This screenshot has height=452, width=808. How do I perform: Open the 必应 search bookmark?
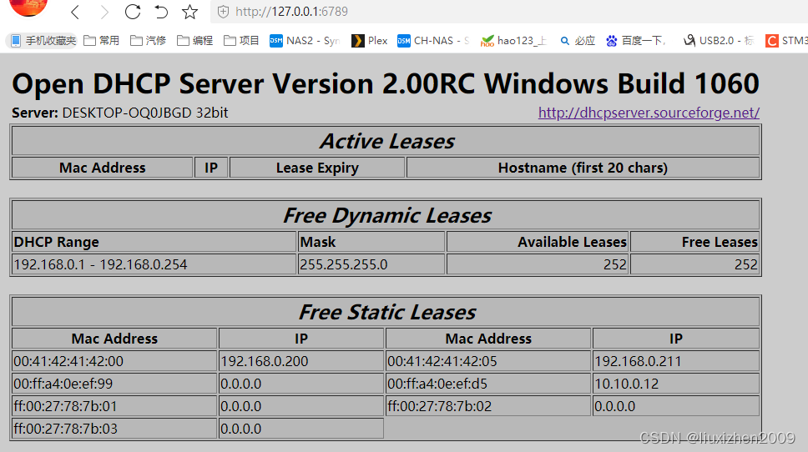[578, 41]
